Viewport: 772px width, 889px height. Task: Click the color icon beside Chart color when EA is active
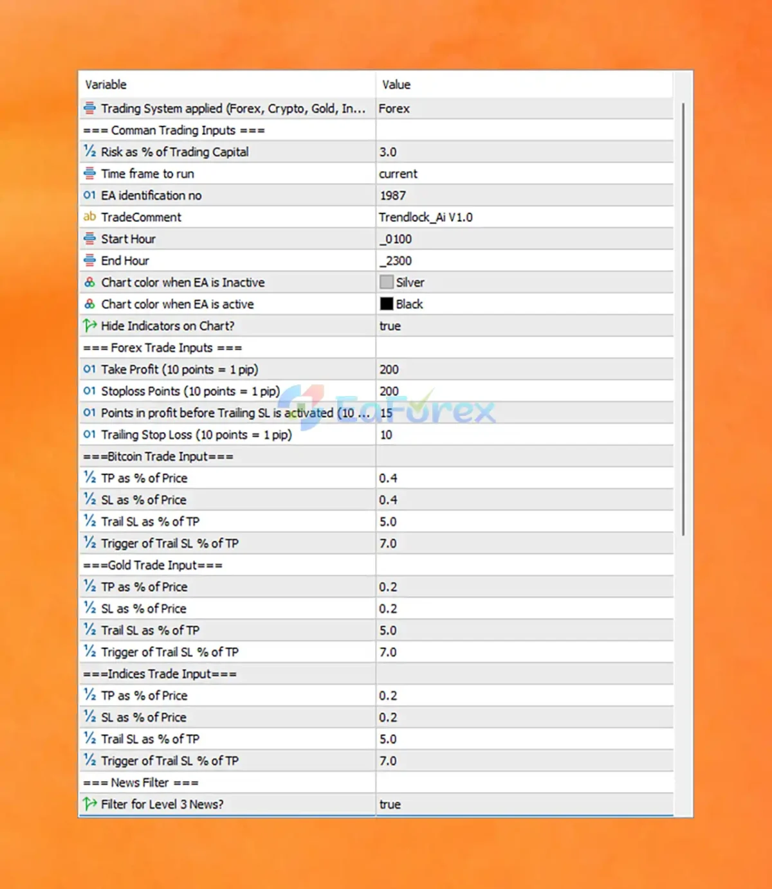(x=89, y=304)
